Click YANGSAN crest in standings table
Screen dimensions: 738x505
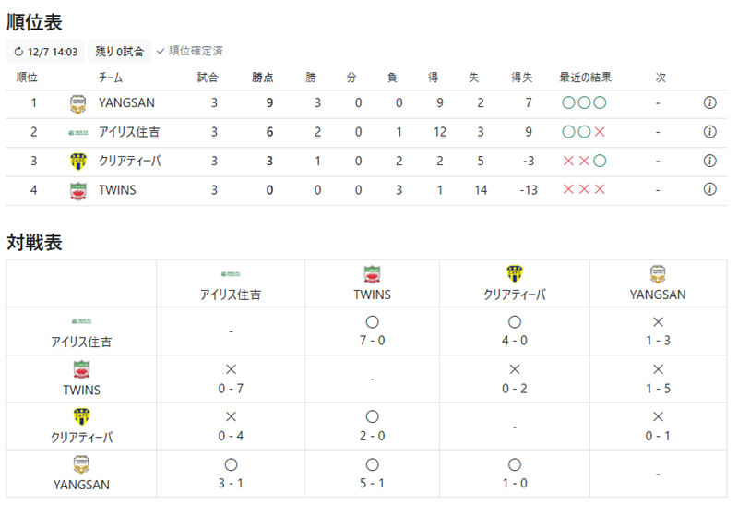coord(78,104)
